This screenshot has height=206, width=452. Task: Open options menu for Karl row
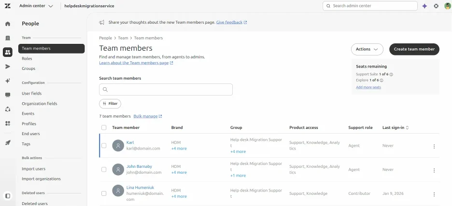coord(434,146)
